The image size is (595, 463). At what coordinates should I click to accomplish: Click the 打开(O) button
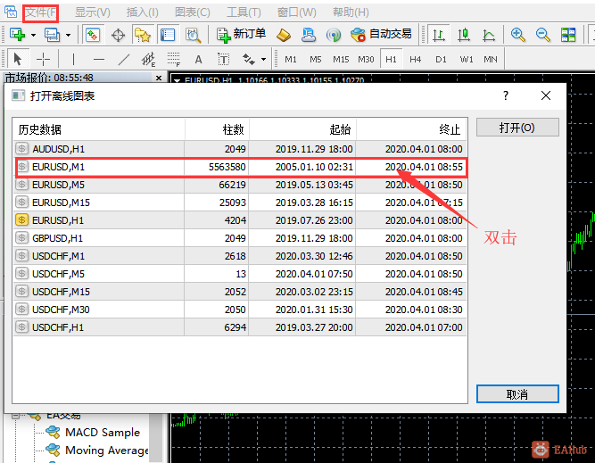pyautogui.click(x=517, y=128)
